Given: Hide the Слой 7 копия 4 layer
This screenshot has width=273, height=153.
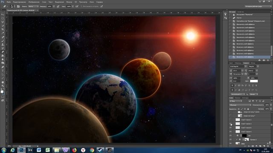Looking at the screenshot, I should (230, 131).
